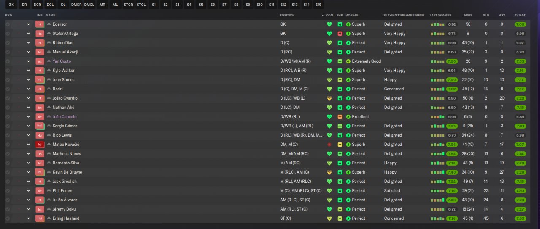Click Sergio Gómez's sharpness up-arrow icon
This screenshot has width=540, height=229.
340,126
